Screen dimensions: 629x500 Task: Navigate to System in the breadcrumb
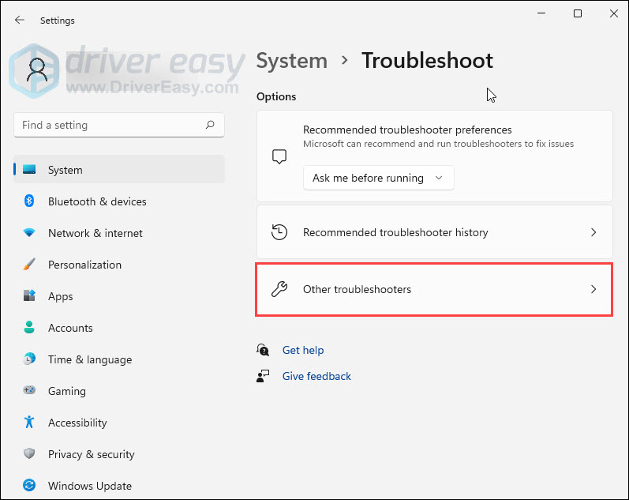click(x=292, y=61)
